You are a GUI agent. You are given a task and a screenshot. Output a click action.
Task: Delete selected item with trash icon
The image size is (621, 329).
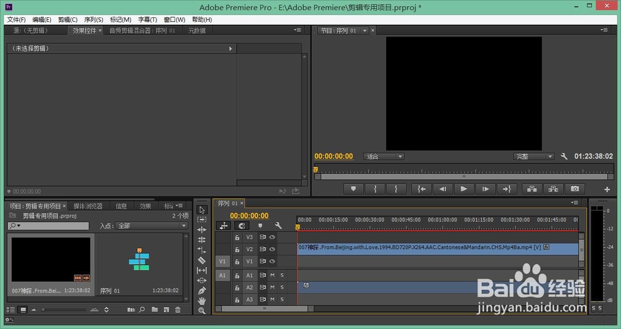(x=178, y=310)
